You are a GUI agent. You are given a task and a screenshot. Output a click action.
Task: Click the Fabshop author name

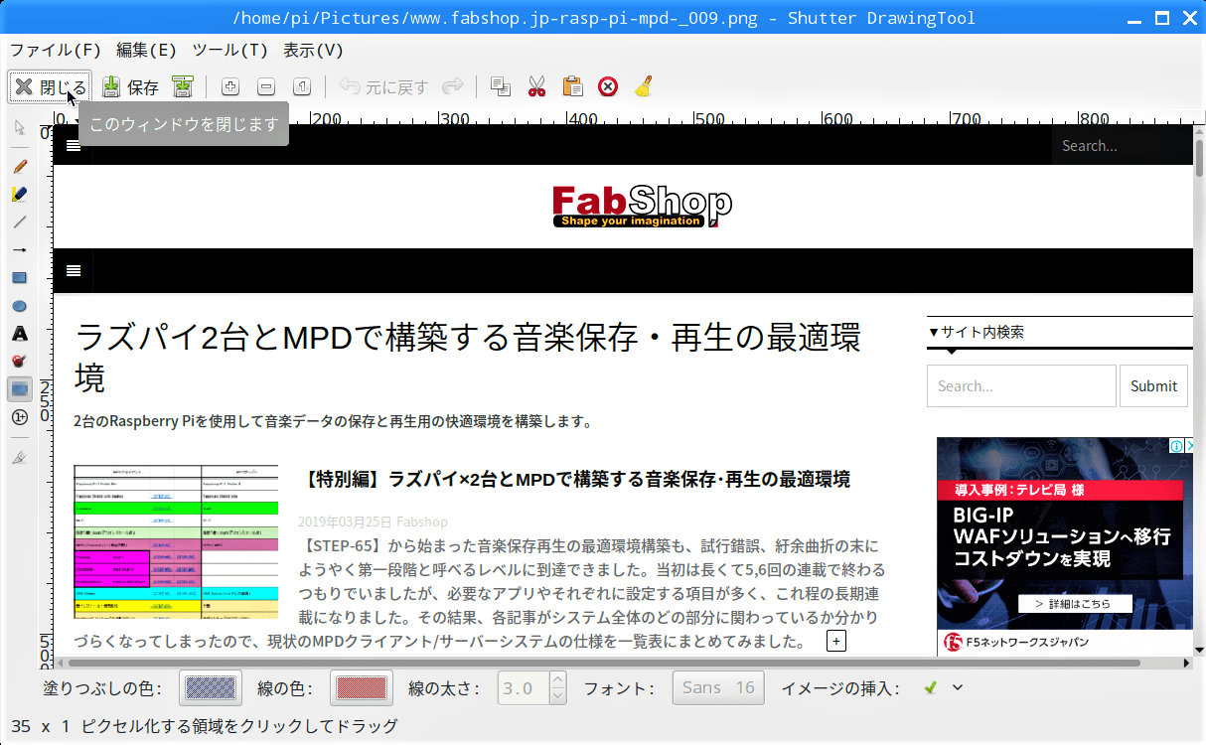pos(422,521)
